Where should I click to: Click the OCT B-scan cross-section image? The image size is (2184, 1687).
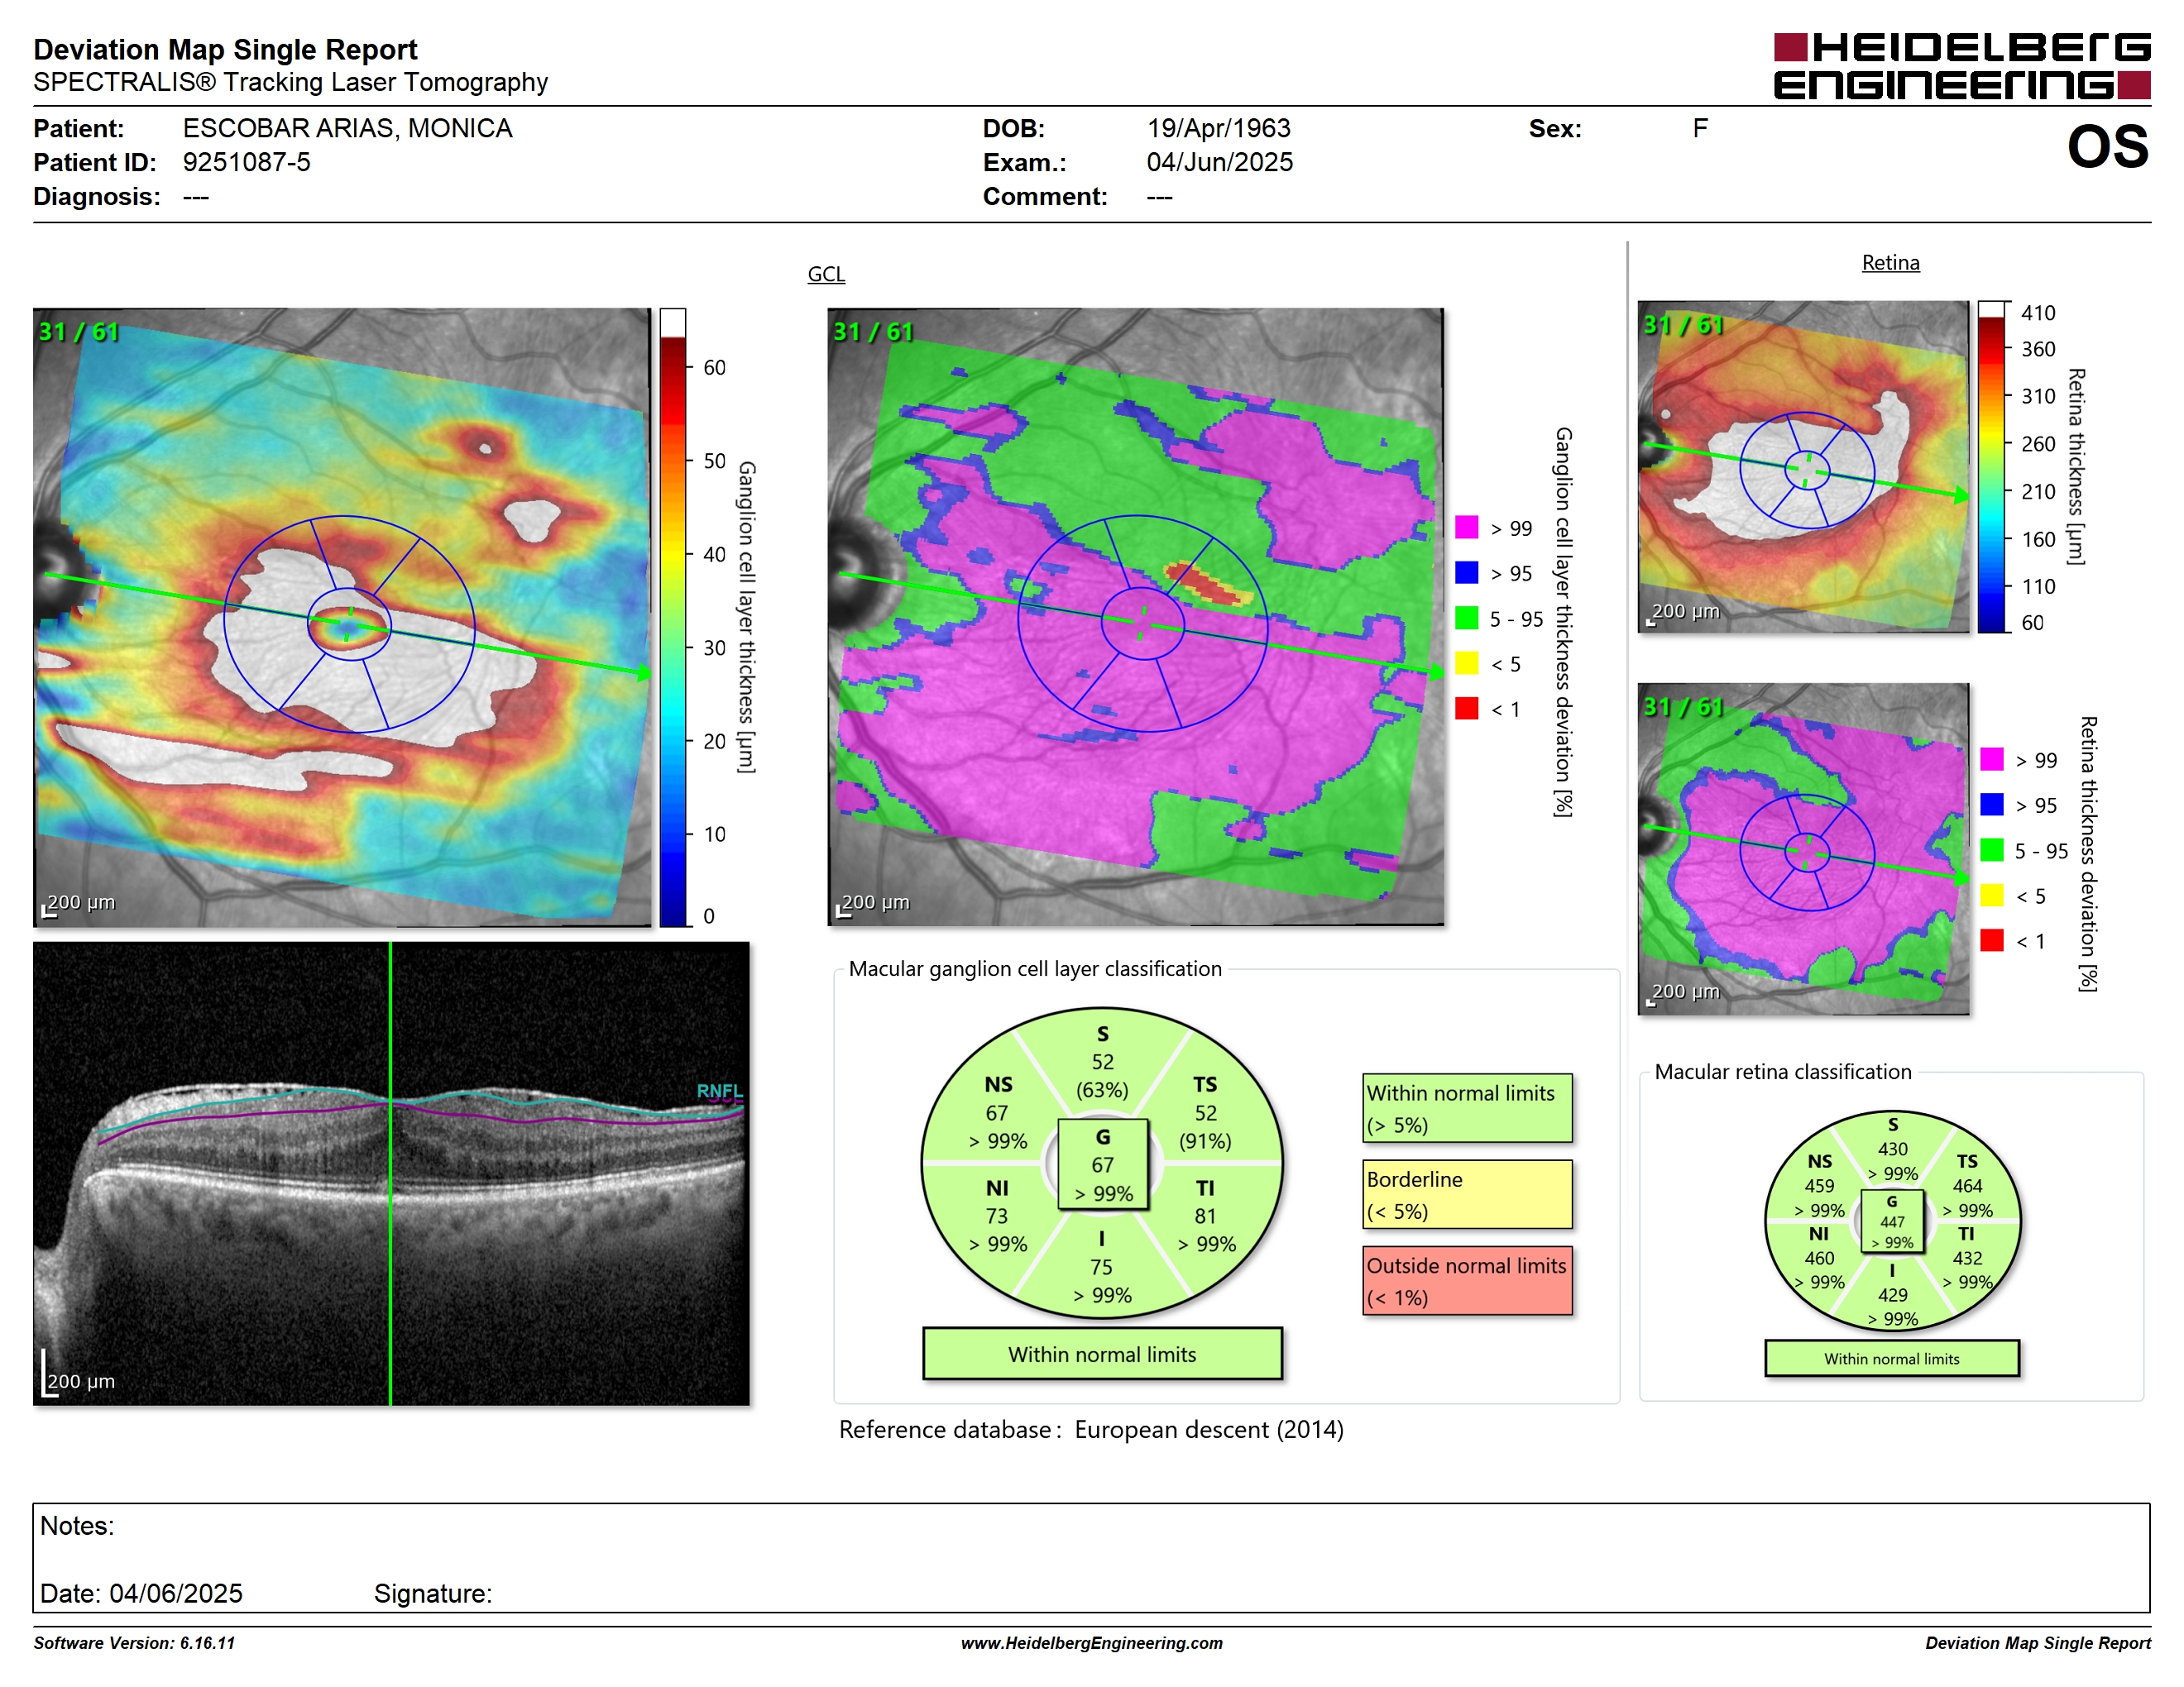(391, 1173)
